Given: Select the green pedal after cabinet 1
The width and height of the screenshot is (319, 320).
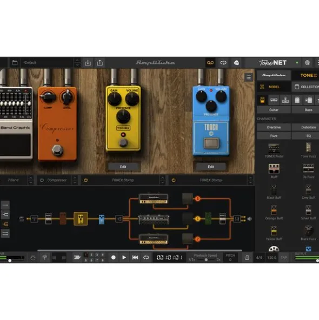Looking at the screenshot, I should pos(208,218).
